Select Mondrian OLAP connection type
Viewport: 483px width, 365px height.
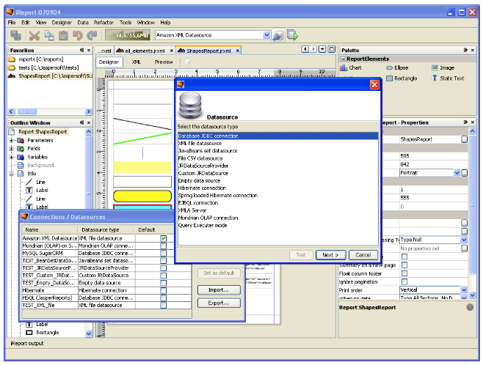pyautogui.click(x=278, y=218)
